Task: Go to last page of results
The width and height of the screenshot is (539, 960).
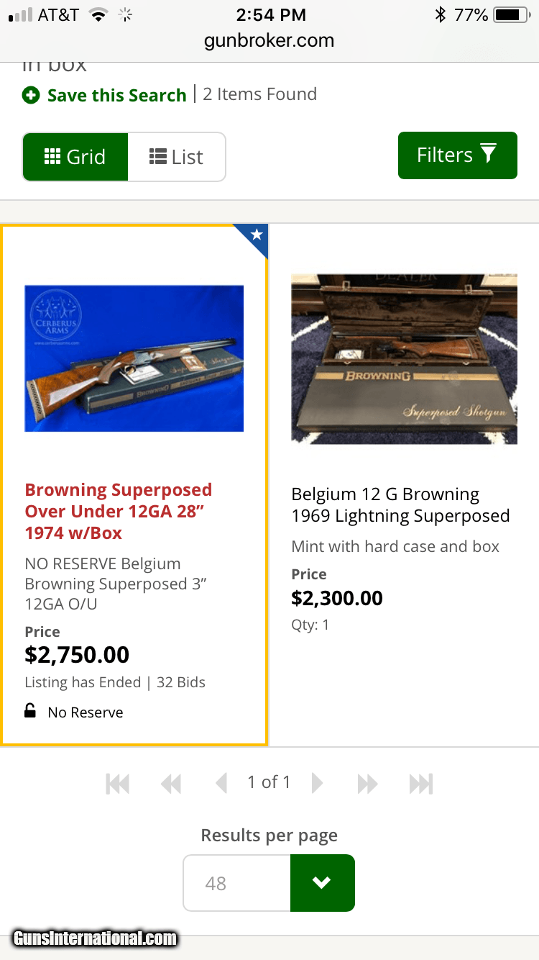Action: pyautogui.click(x=421, y=783)
